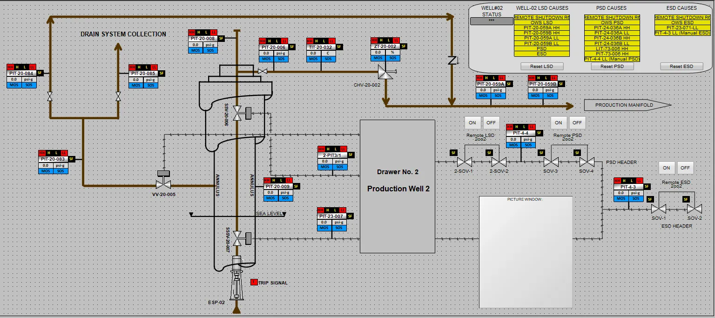Toggle SOS for PIT-4-3

635,199
